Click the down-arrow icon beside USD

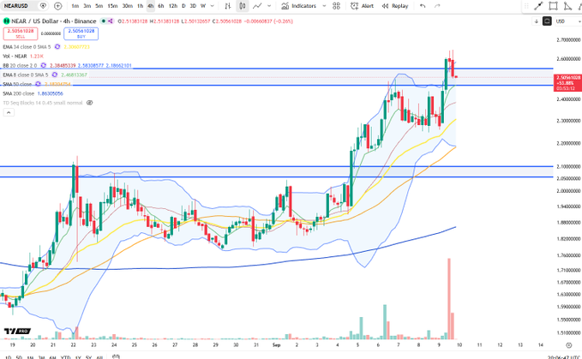(x=536, y=21)
